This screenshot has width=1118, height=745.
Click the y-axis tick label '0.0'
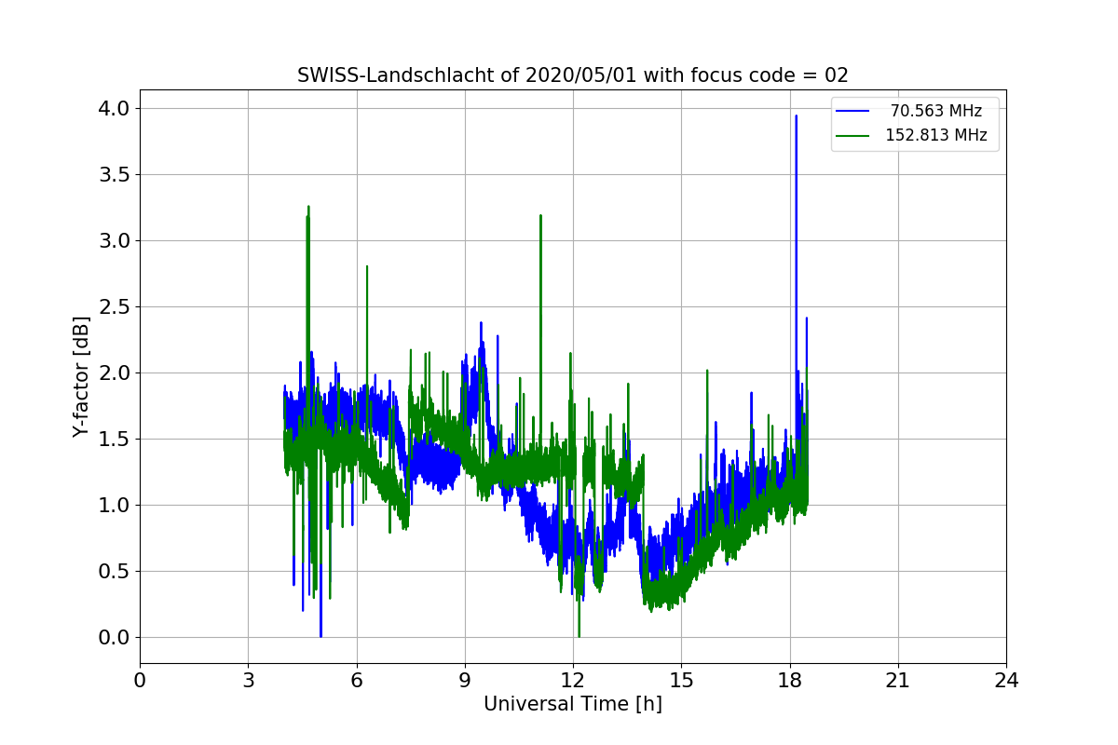tap(115, 638)
